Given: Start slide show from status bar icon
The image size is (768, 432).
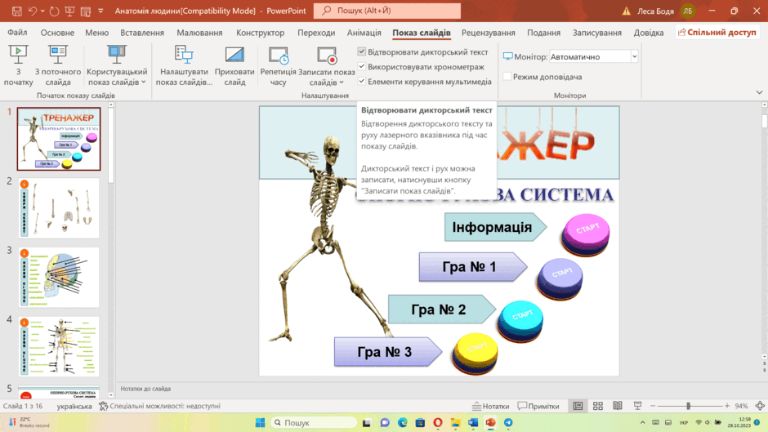Looking at the screenshot, I should pos(637,406).
